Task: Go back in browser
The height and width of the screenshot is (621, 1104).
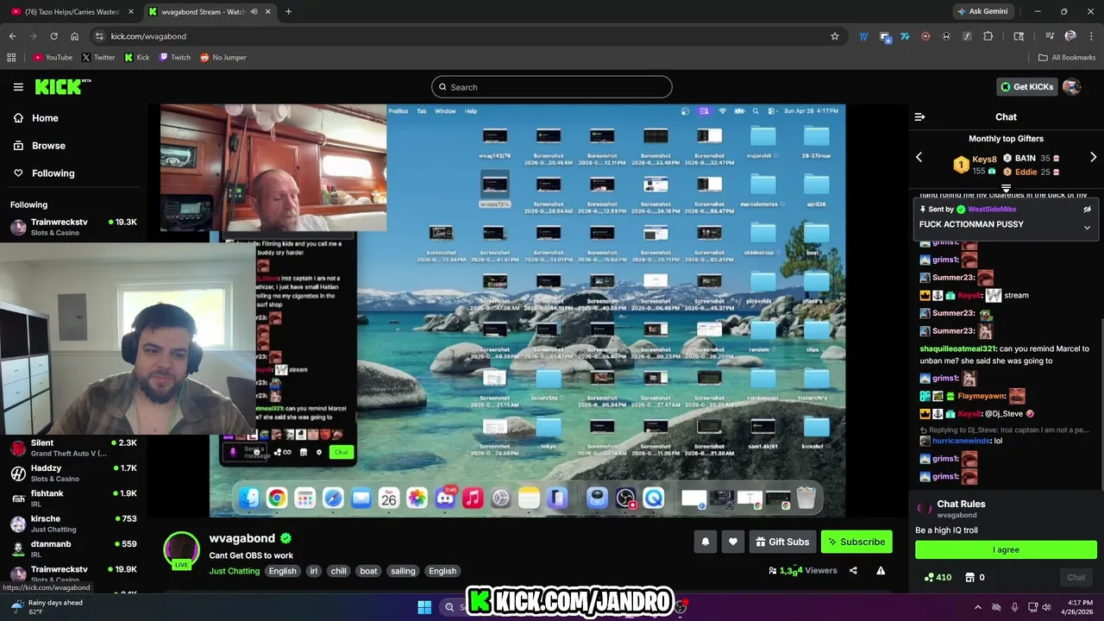Action: (x=12, y=36)
